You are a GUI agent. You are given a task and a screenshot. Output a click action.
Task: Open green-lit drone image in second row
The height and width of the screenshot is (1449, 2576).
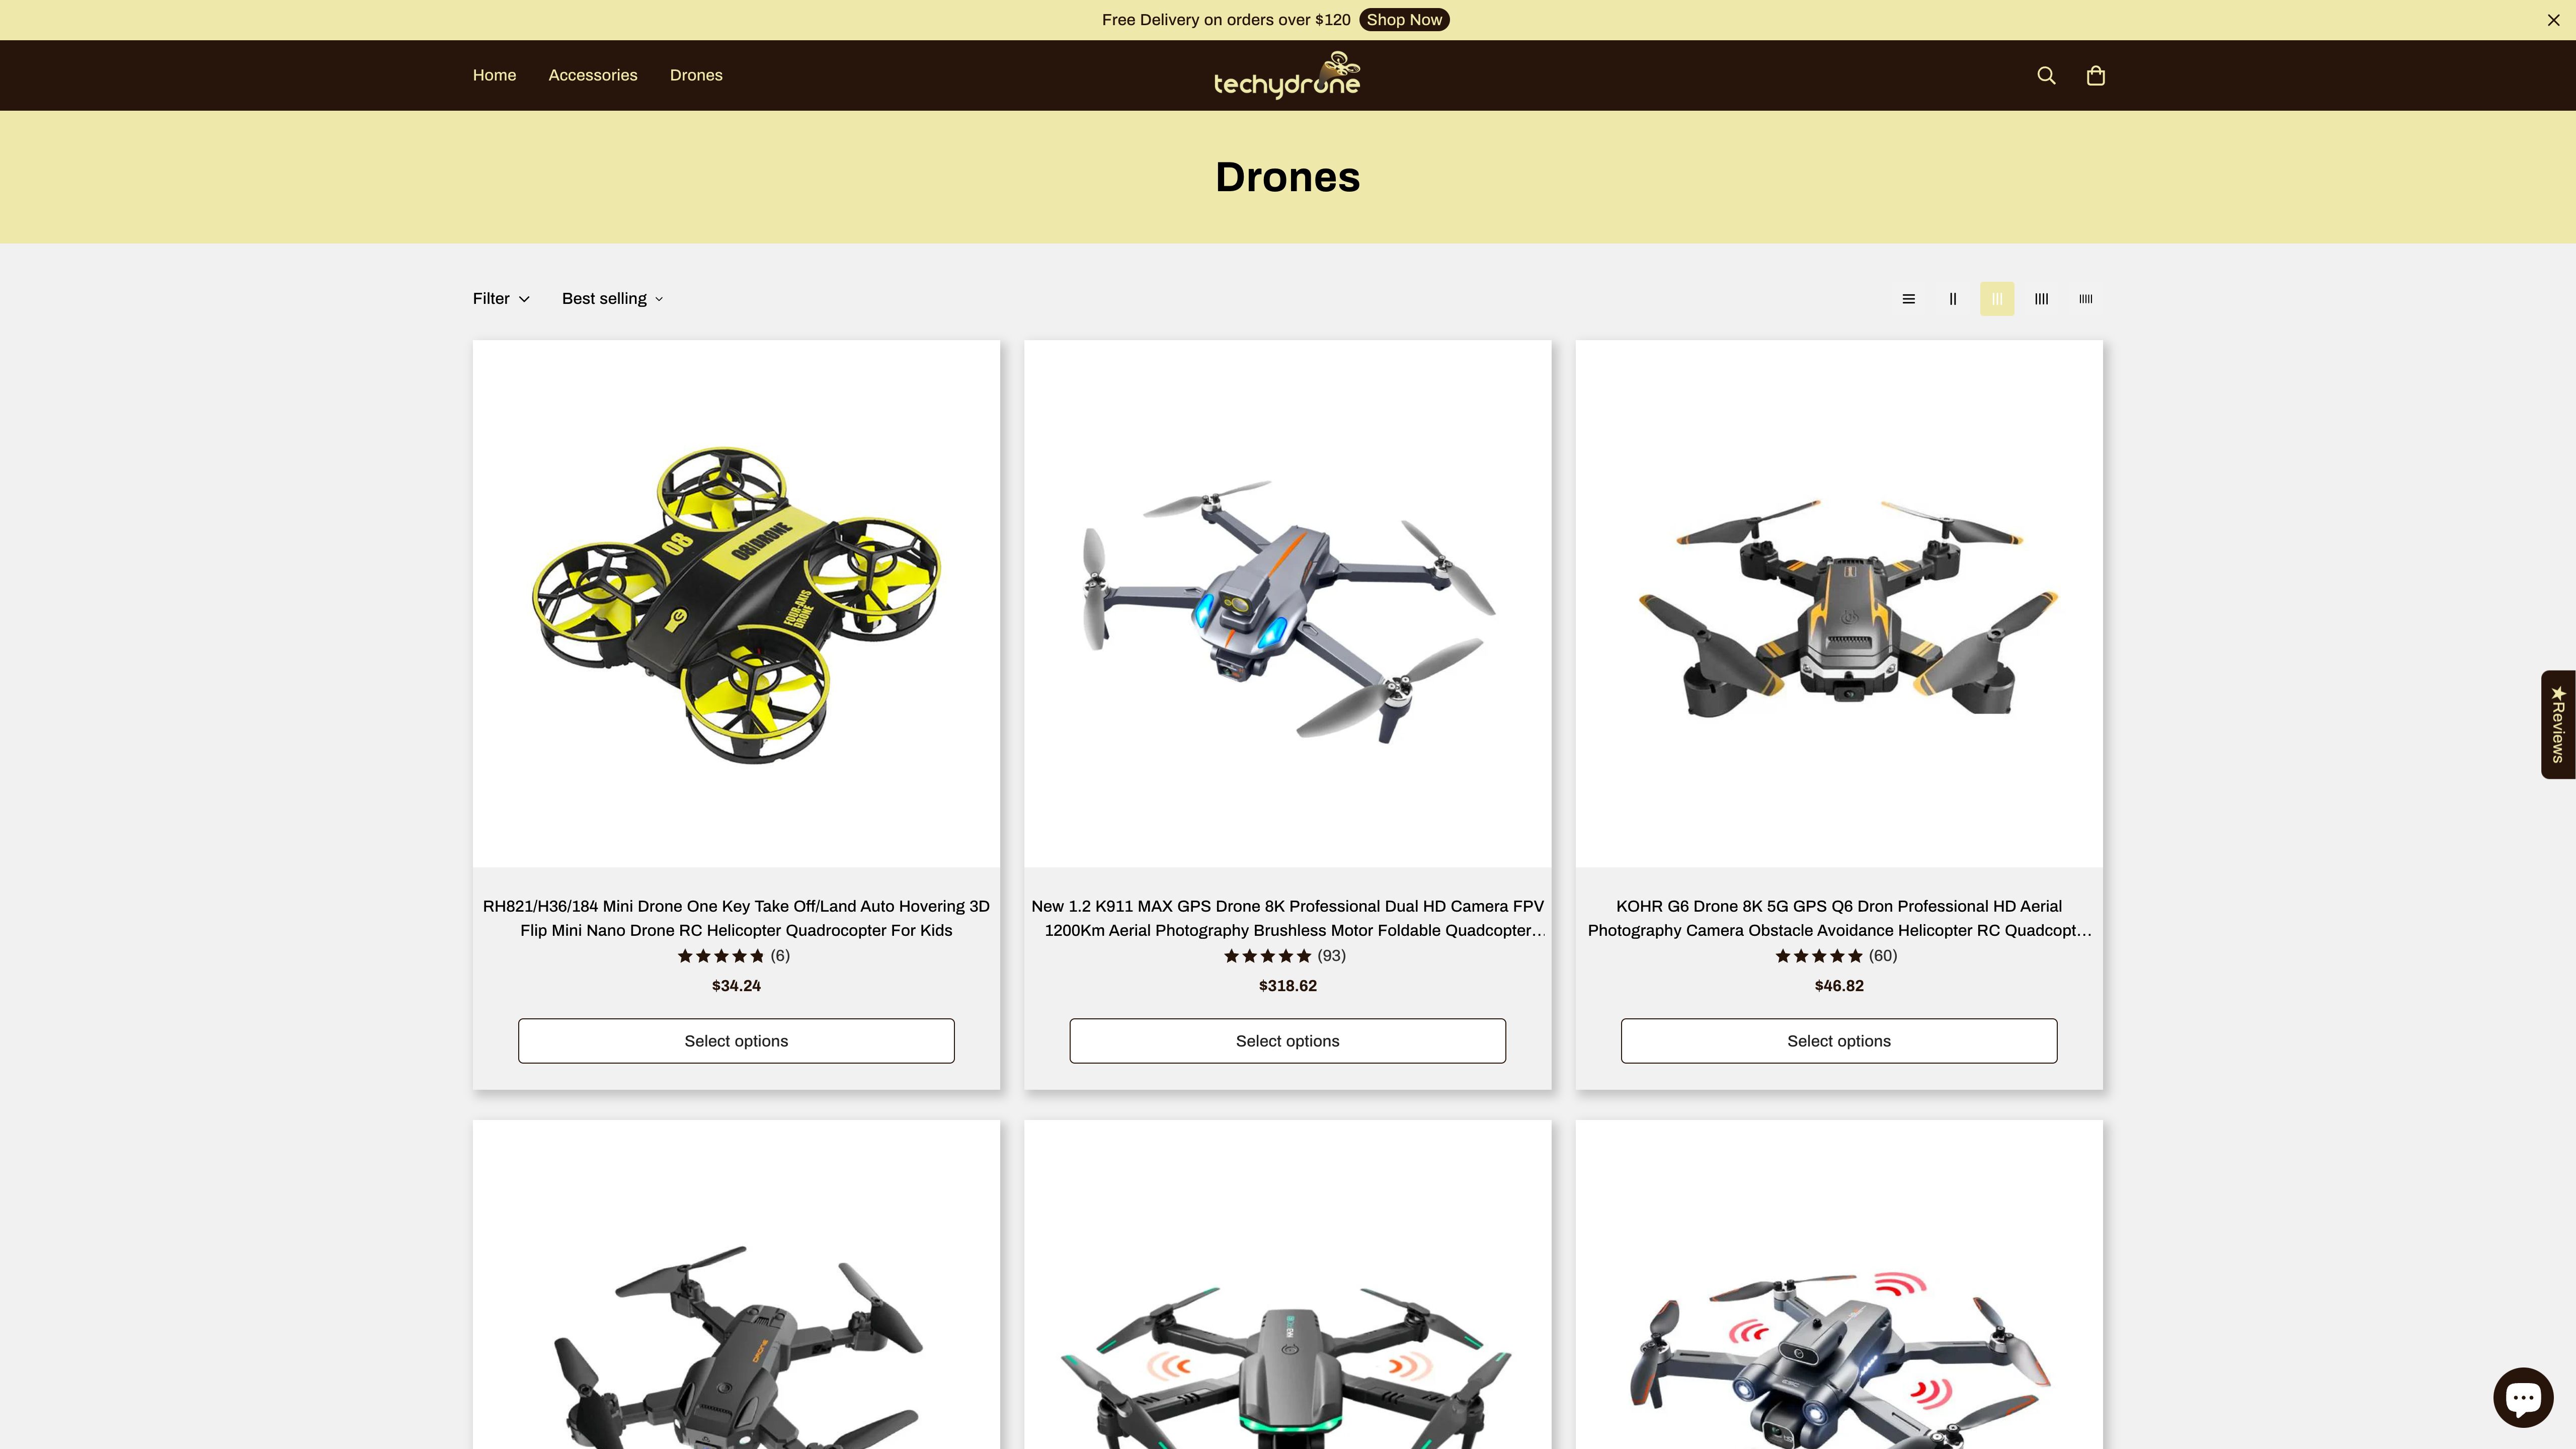click(x=1287, y=1285)
